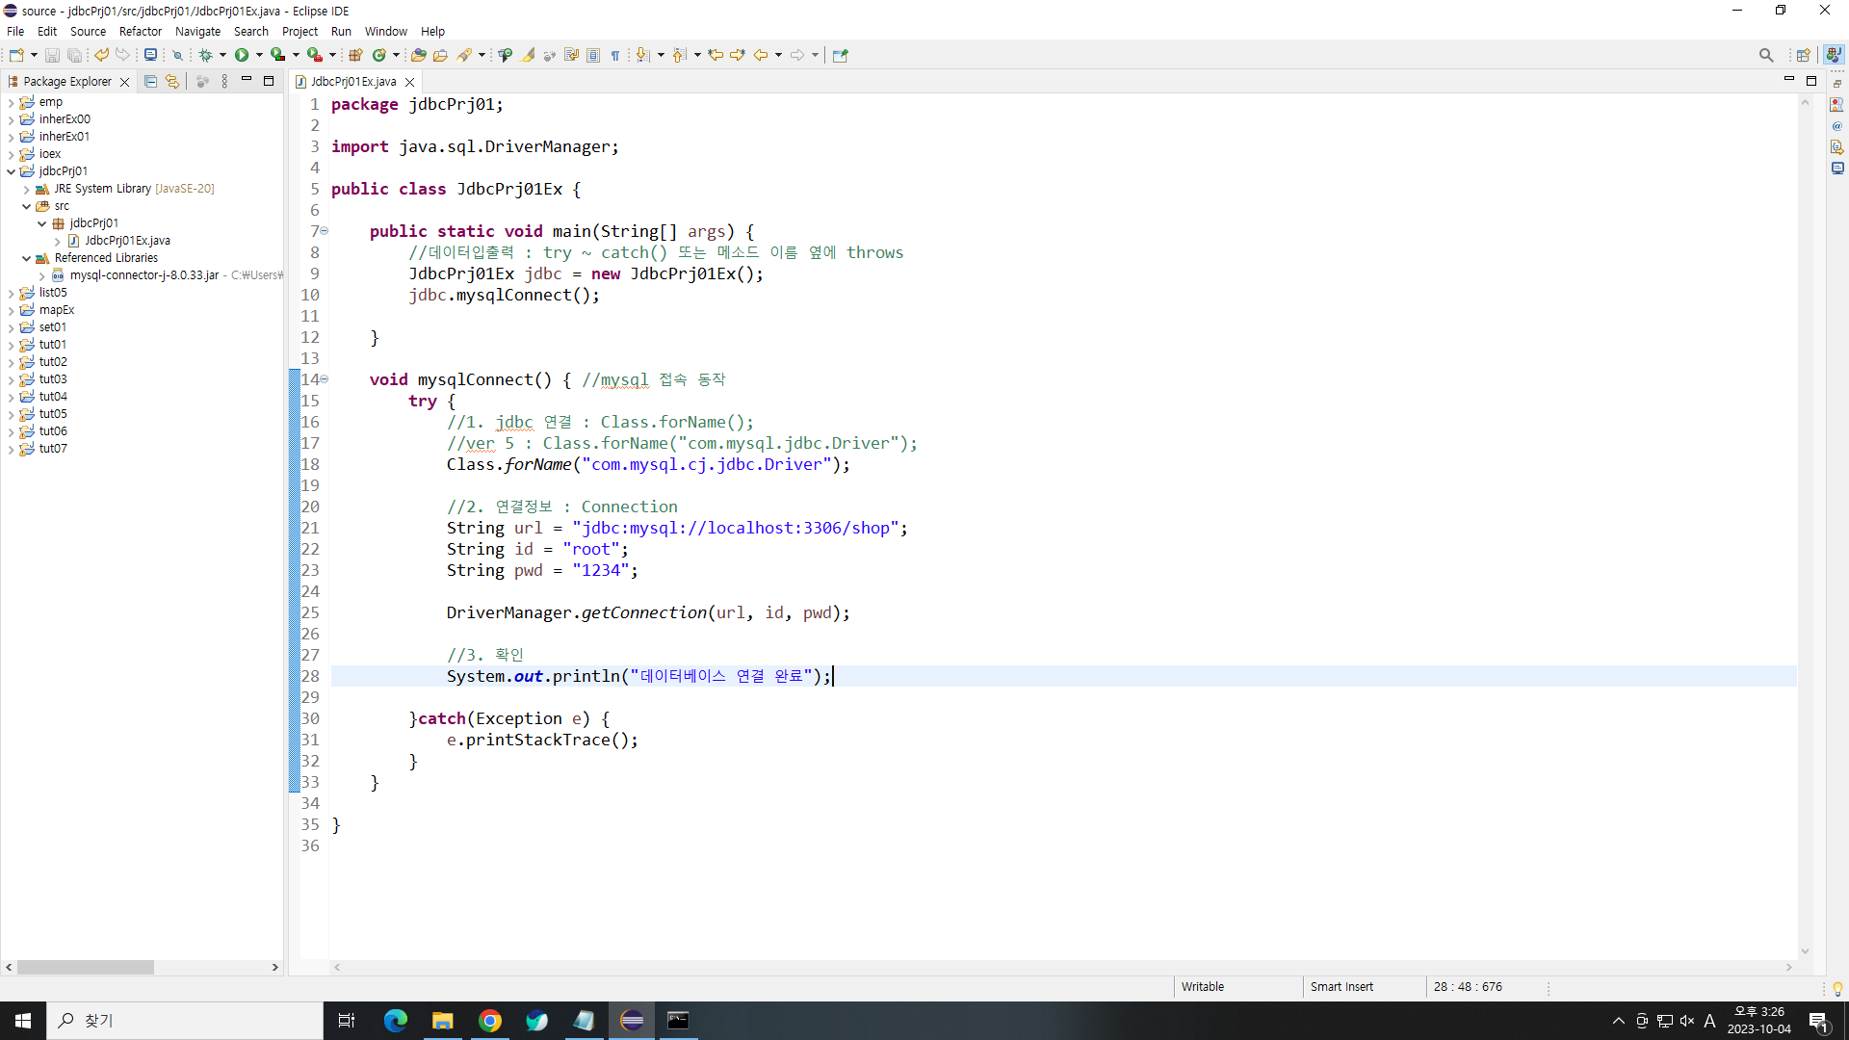Screen dimensions: 1849x1040
Task: Click Collapse All in Package Explorer
Action: [150, 82]
